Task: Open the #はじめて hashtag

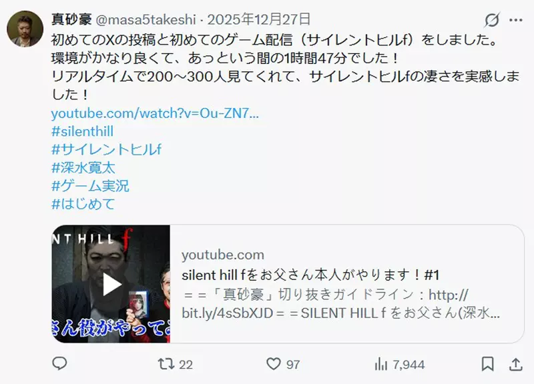Action: point(83,204)
